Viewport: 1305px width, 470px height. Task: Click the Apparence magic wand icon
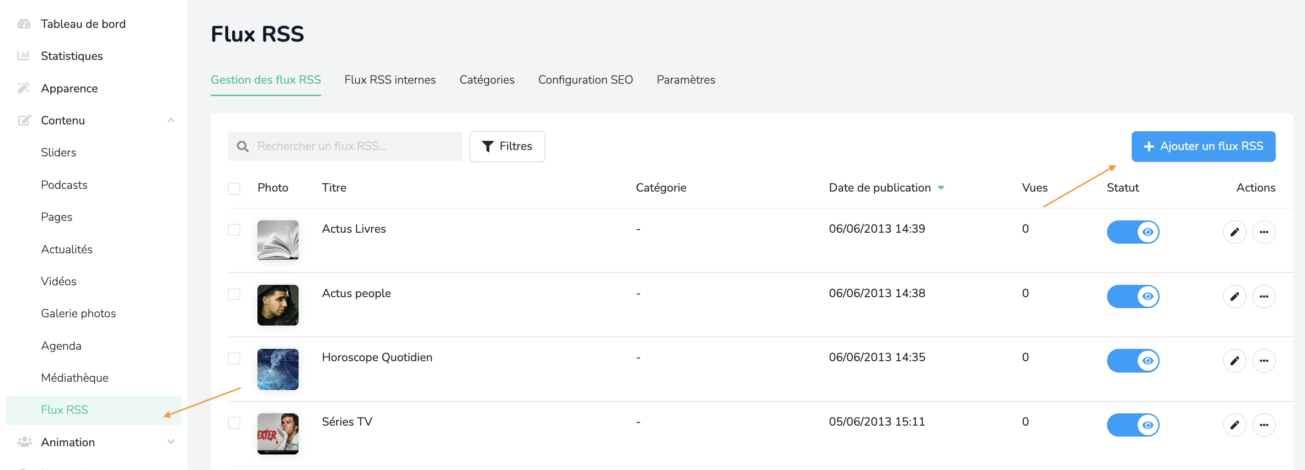click(24, 88)
